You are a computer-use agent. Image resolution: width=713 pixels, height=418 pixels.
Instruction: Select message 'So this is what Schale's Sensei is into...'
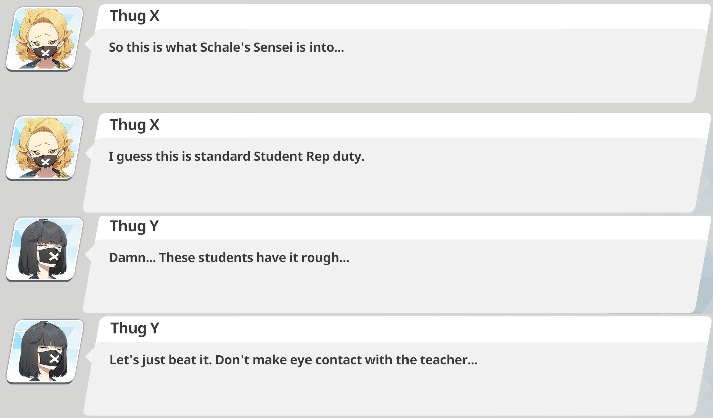tap(226, 48)
